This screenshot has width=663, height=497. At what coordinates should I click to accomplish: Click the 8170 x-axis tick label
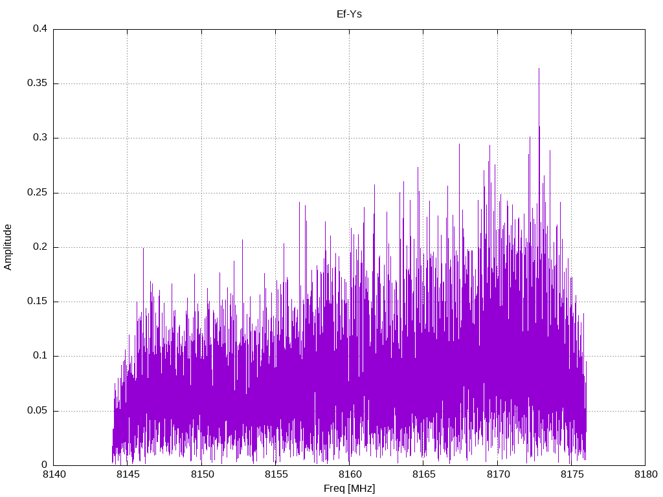498,474
